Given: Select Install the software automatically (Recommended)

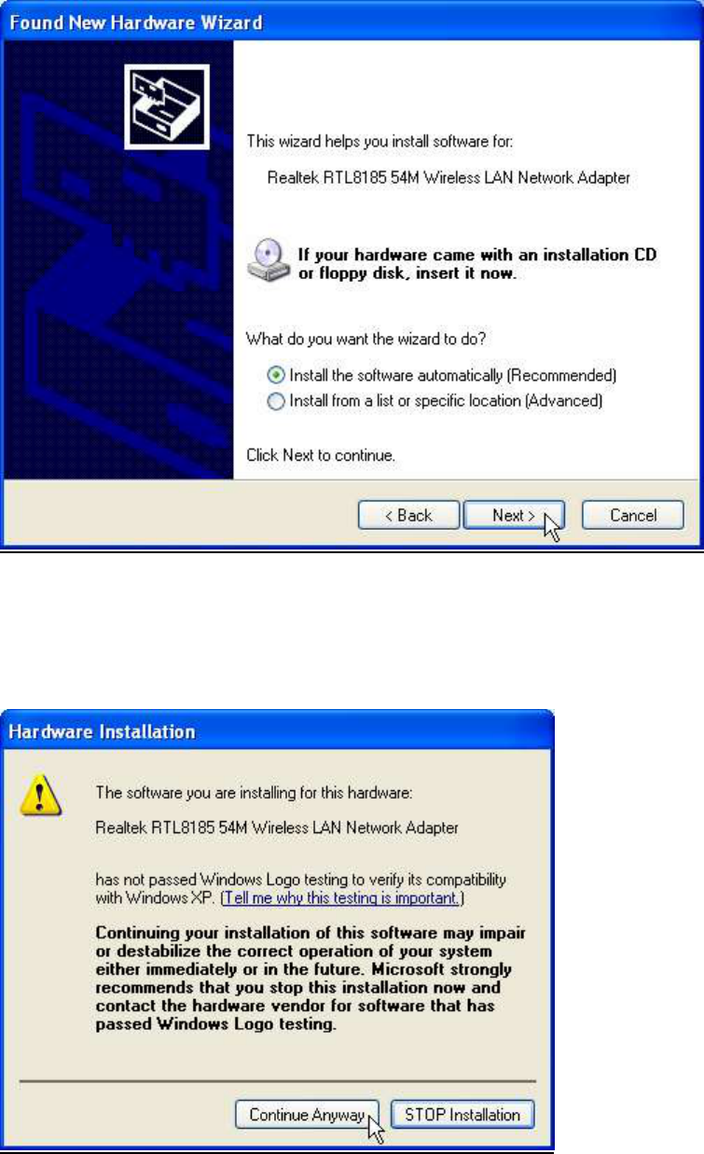Looking at the screenshot, I should [442, 375].
